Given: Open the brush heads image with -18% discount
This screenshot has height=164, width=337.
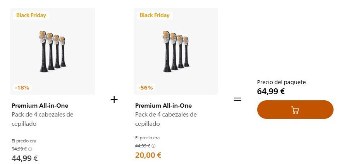Looking at the screenshot, I should (x=52, y=51).
